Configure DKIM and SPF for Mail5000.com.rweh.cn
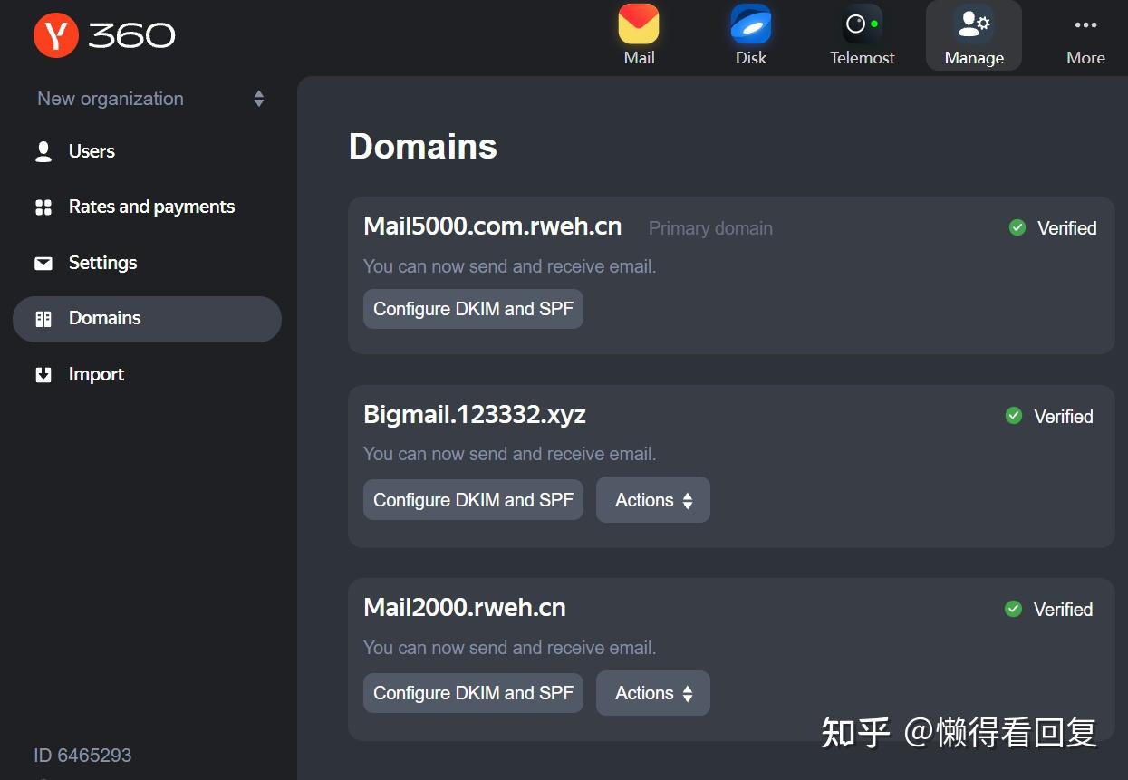 pyautogui.click(x=473, y=308)
